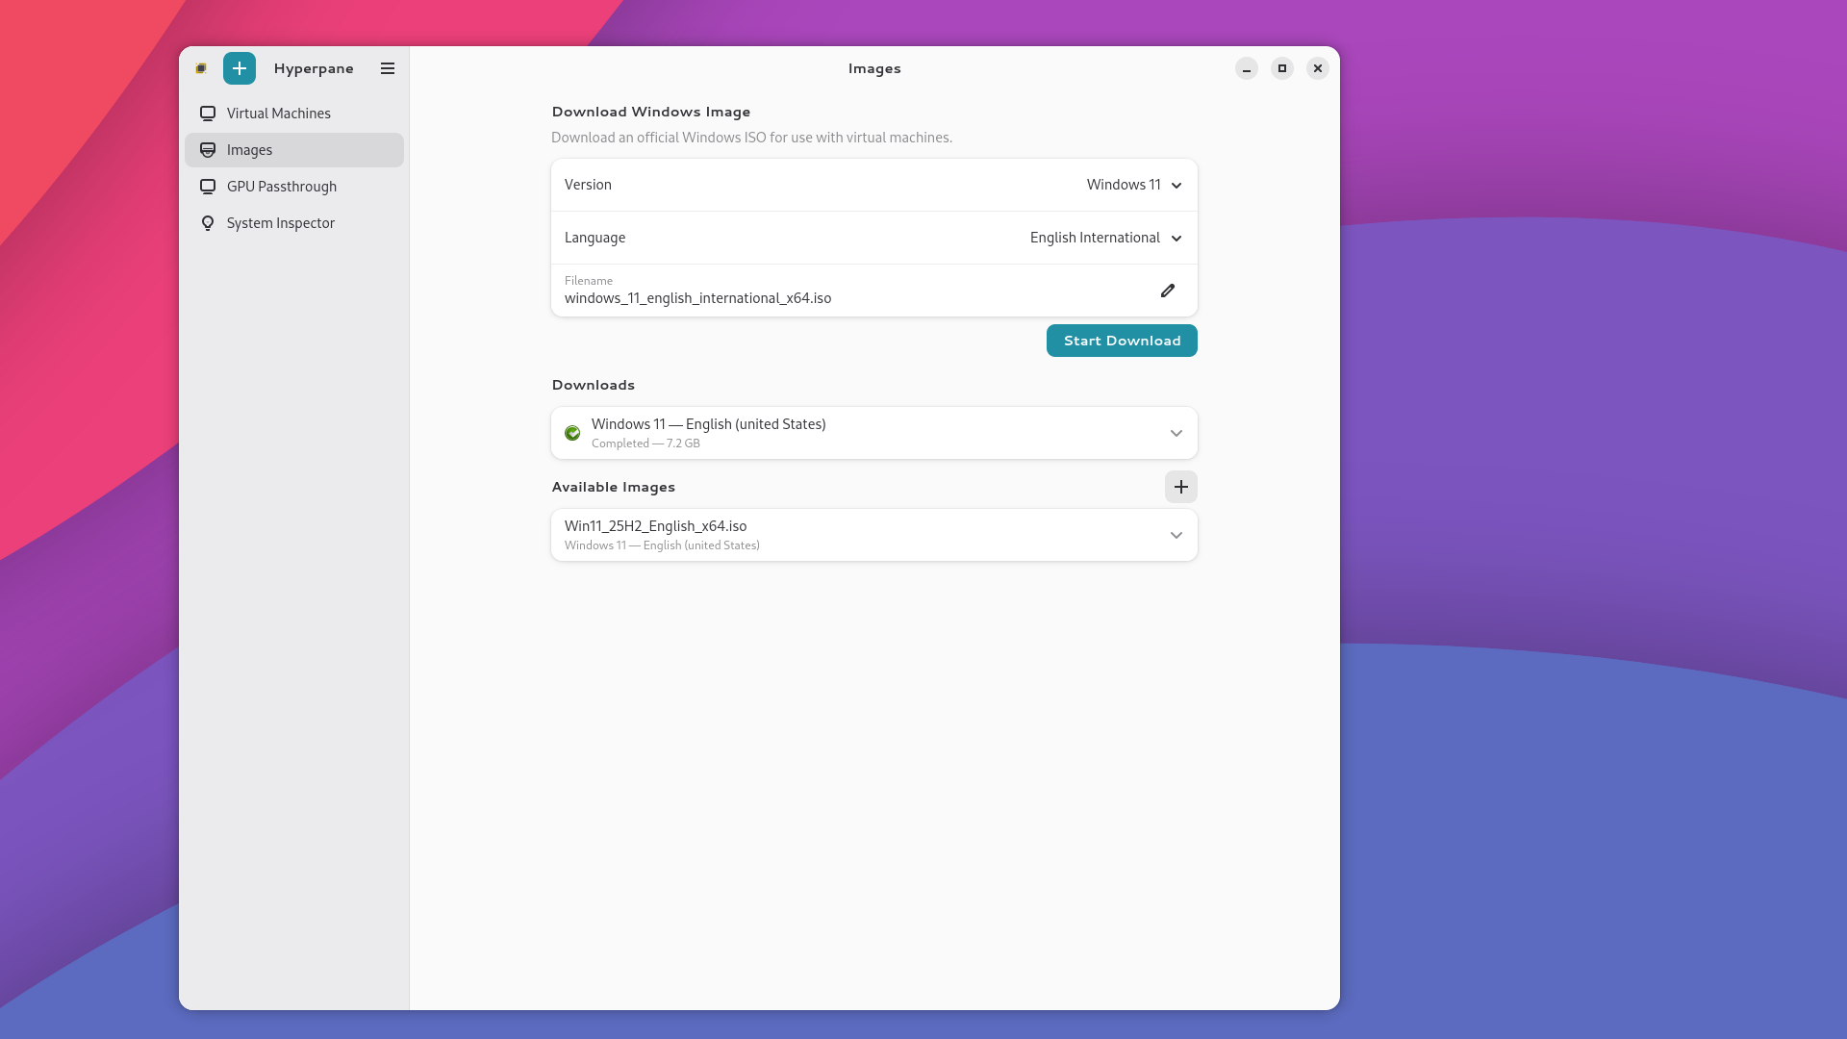Click the pencil edit filename icon
The height and width of the screenshot is (1039, 1847).
pos(1168,291)
